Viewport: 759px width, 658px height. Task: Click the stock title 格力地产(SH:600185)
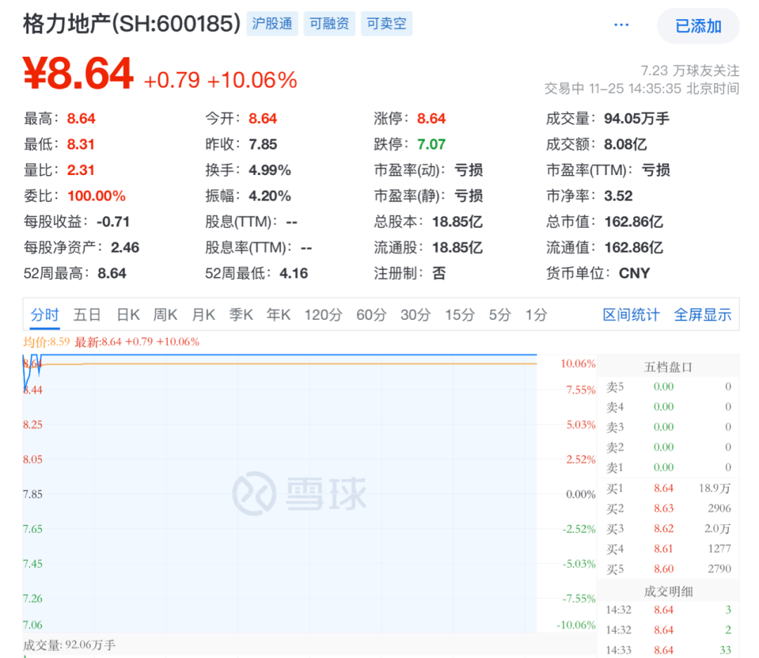(131, 23)
